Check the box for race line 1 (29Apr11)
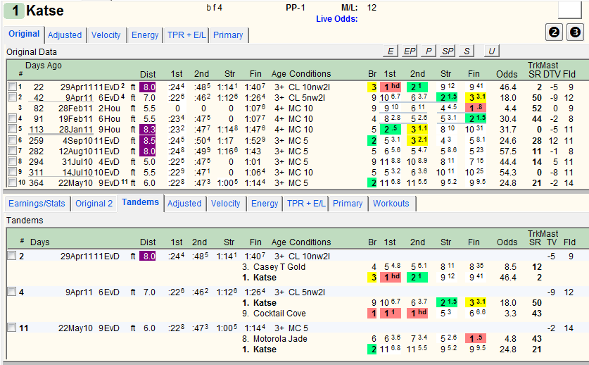The width and height of the screenshot is (589, 365). coord(12,87)
